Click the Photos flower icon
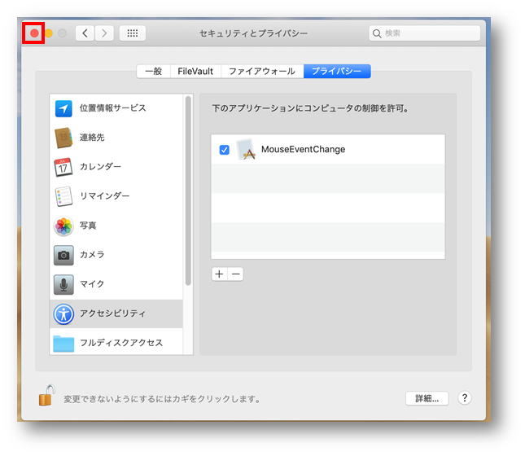 click(63, 226)
